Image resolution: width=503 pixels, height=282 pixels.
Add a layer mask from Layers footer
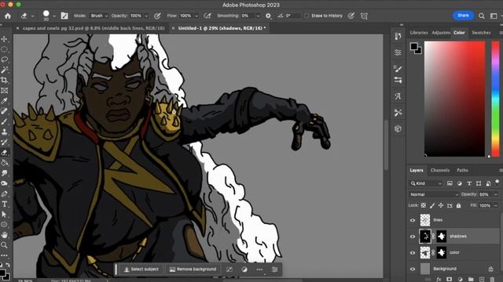point(449,280)
